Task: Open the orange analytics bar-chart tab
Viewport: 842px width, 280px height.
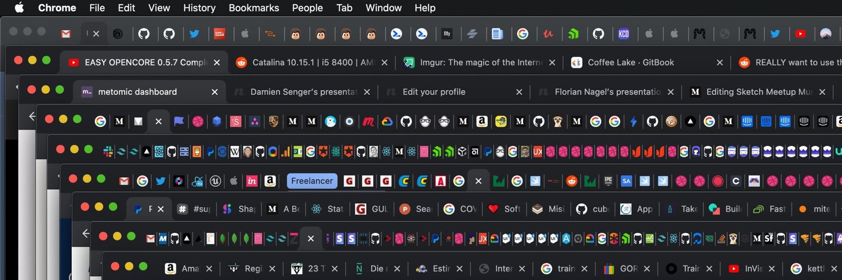Action: pyautogui.click(x=285, y=151)
